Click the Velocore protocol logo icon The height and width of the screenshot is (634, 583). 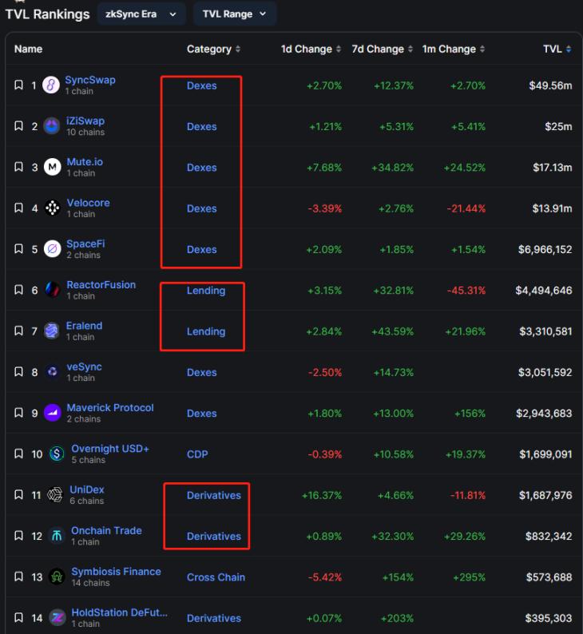(52, 208)
